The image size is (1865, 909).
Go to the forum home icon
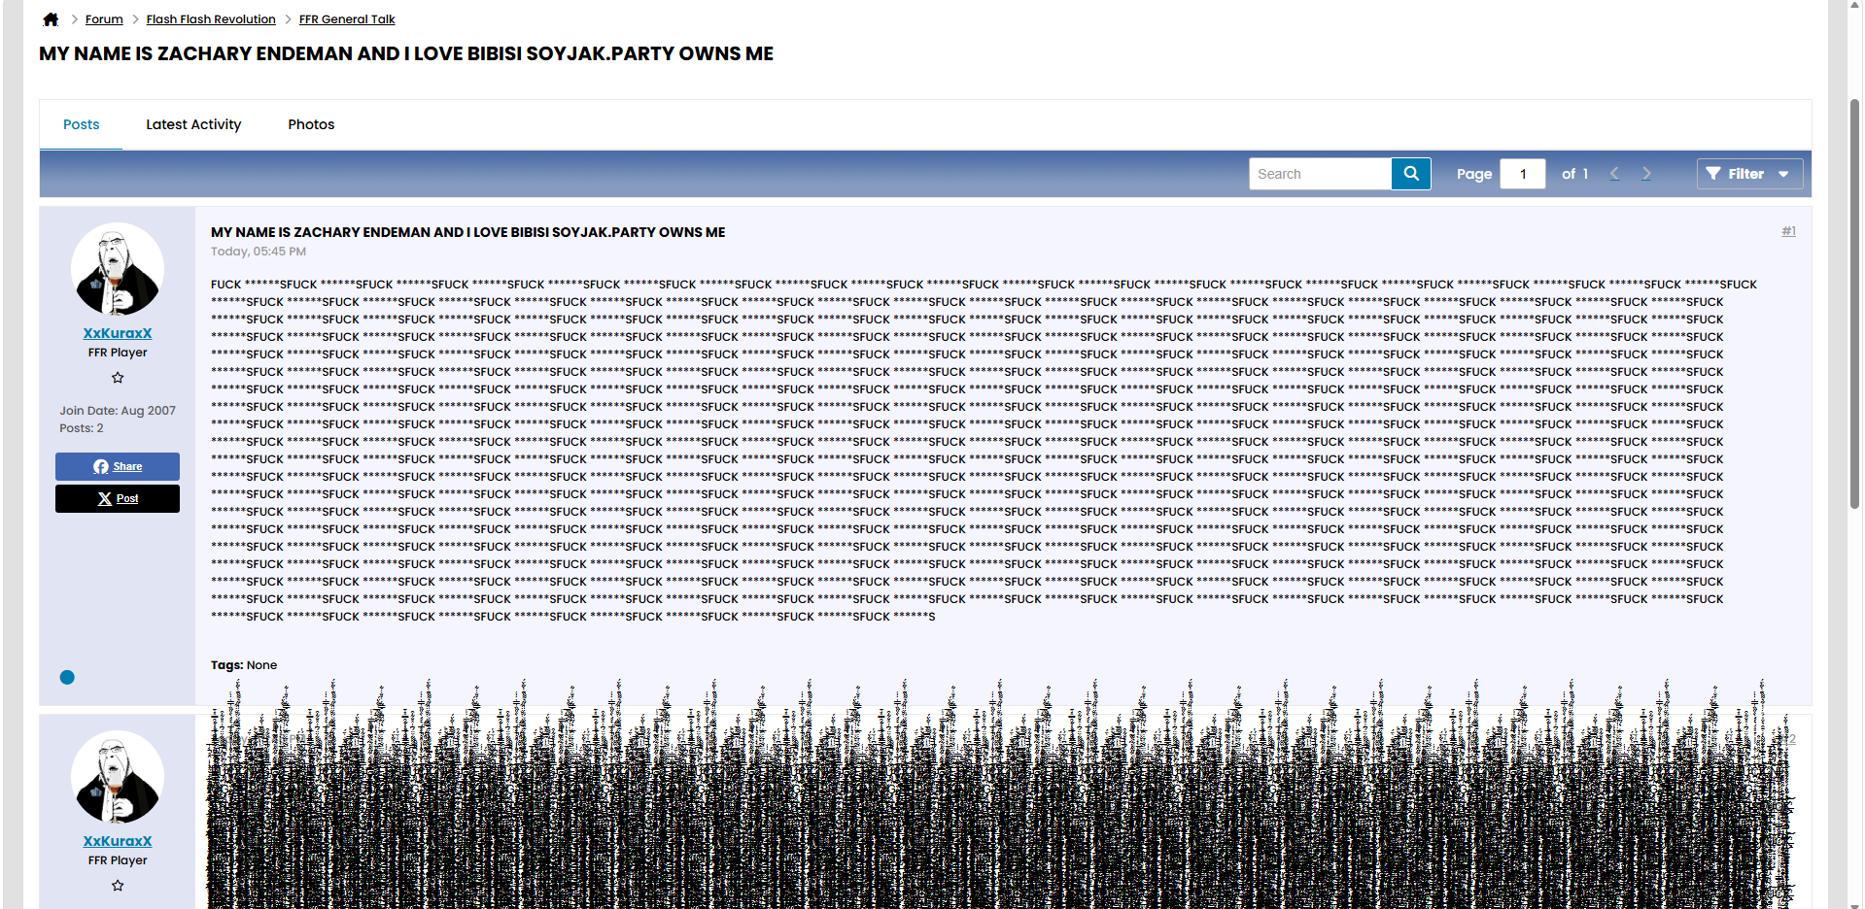click(x=52, y=19)
